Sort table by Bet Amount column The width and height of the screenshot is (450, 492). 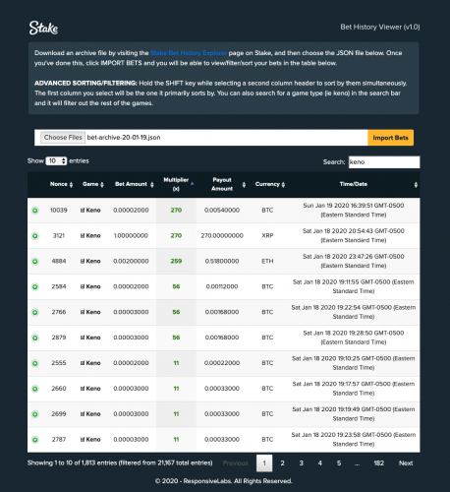[x=134, y=184]
